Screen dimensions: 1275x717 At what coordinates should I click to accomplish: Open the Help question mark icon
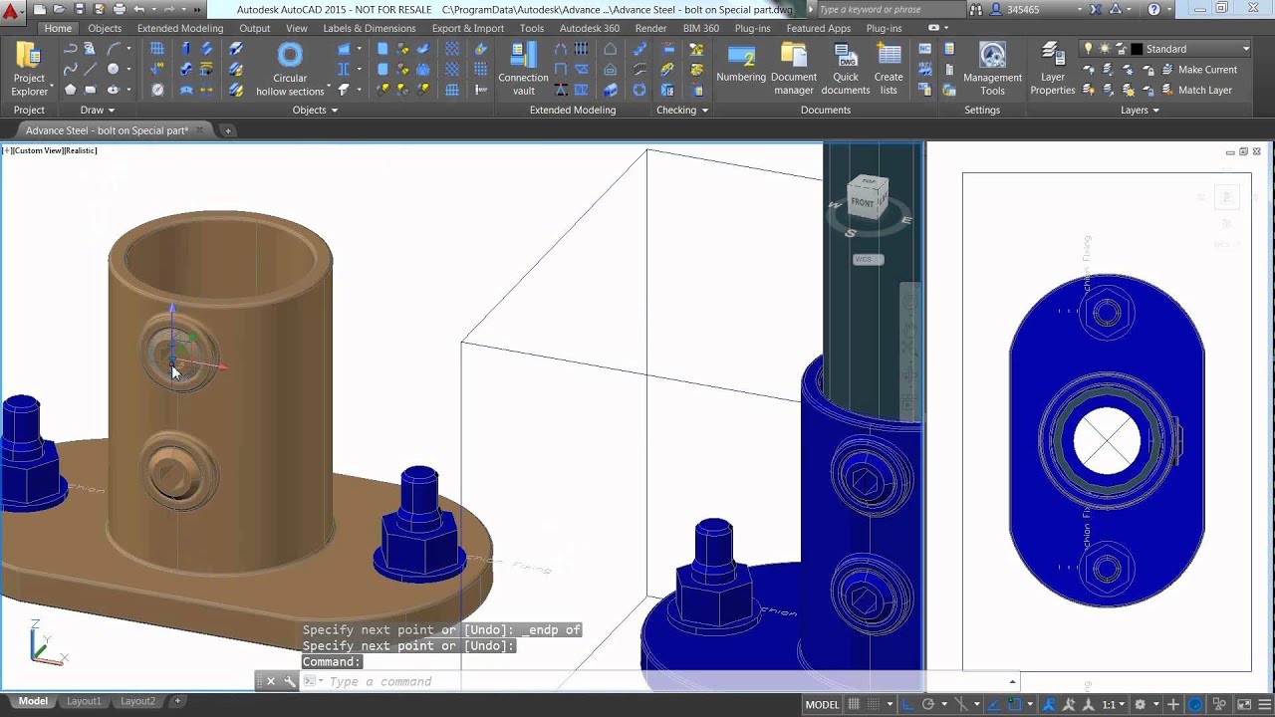tap(1154, 9)
